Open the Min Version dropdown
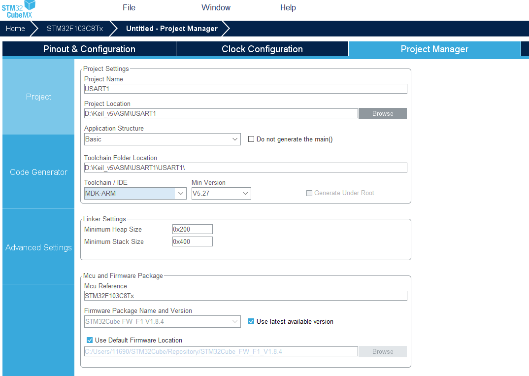 point(221,193)
